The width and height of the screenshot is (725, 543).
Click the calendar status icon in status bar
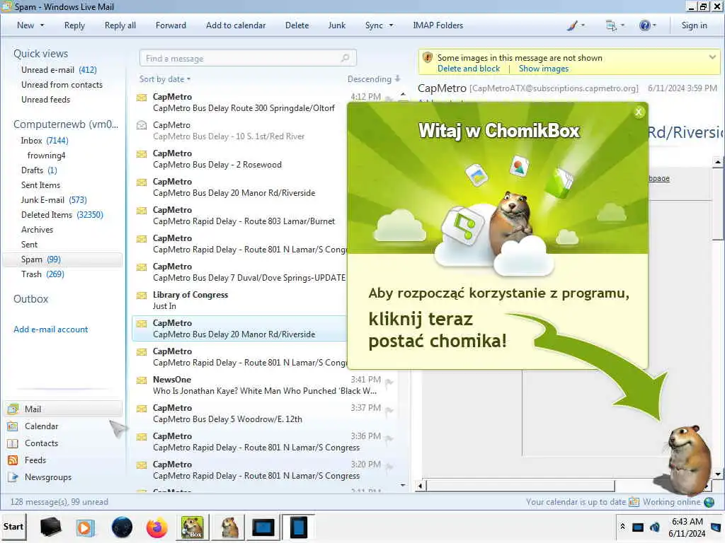click(x=634, y=502)
